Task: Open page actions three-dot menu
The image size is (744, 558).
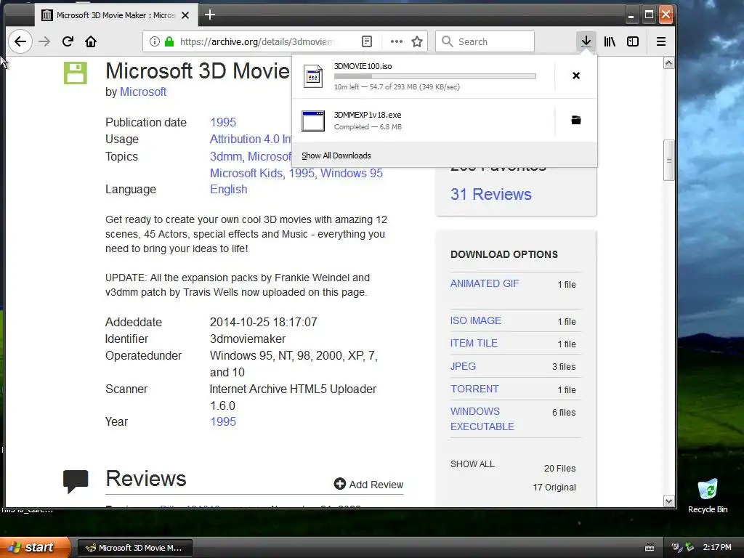Action: 396,41
